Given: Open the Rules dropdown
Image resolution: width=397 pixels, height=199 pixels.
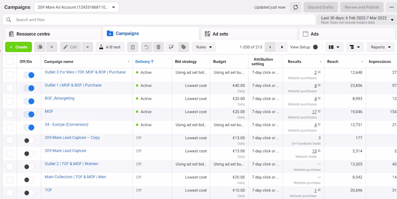Looking at the screenshot, I should click(204, 47).
